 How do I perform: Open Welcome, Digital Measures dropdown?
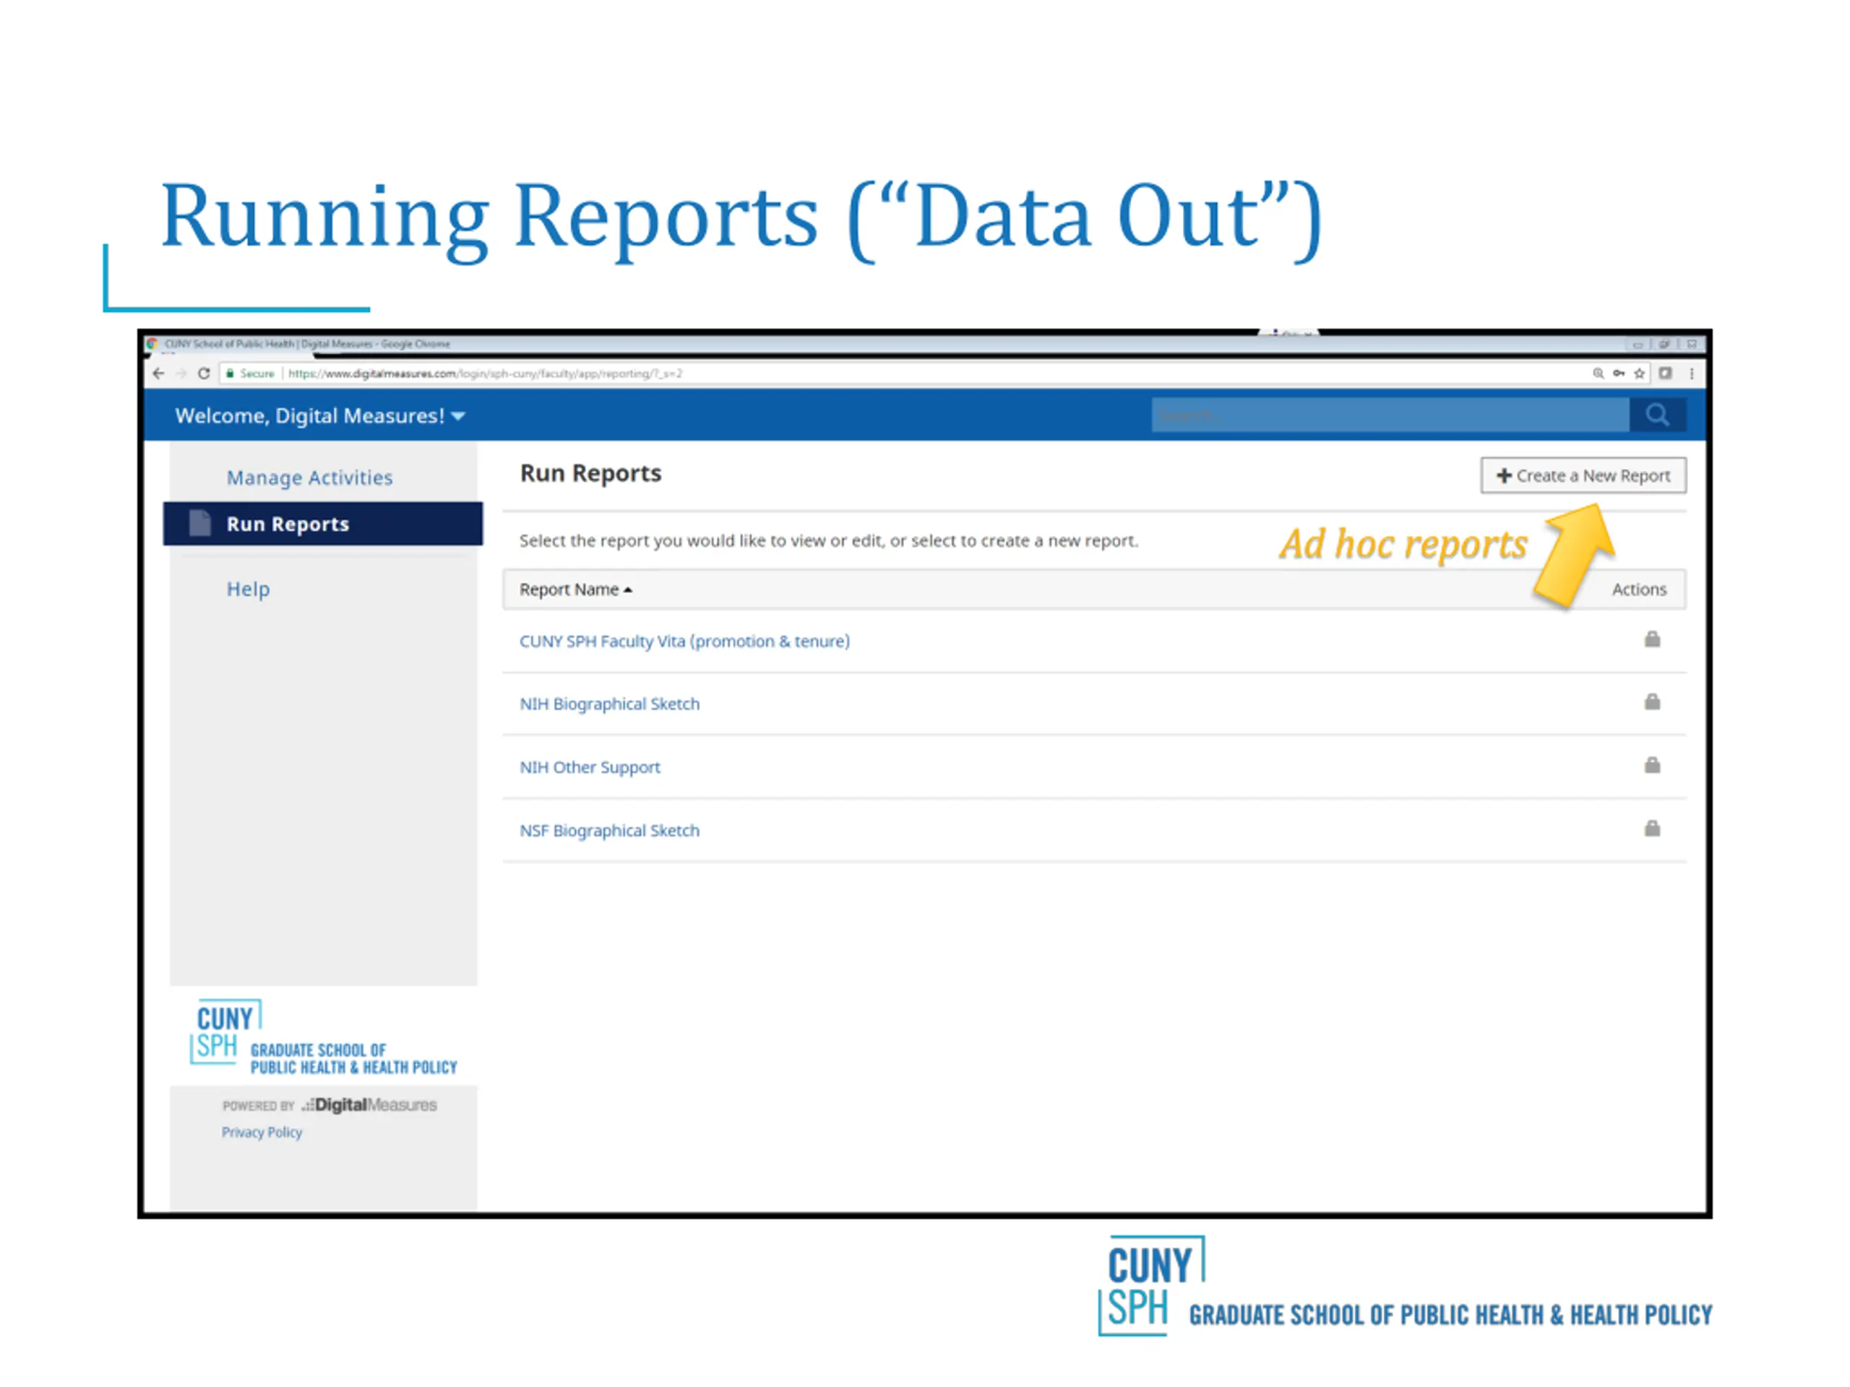[319, 415]
